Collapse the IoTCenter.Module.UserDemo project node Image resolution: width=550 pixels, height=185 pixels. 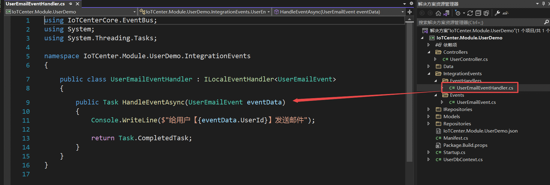click(422, 38)
